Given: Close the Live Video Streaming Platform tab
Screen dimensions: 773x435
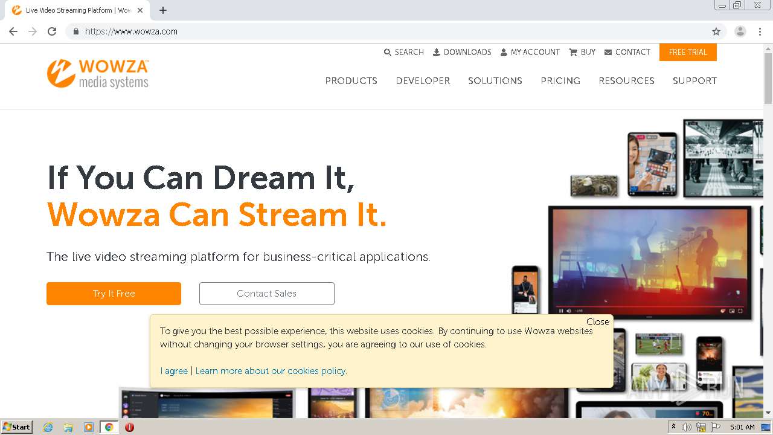Looking at the screenshot, I should (140, 10).
